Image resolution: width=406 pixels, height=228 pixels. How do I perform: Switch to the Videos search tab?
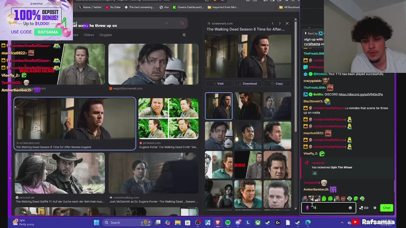(x=89, y=35)
